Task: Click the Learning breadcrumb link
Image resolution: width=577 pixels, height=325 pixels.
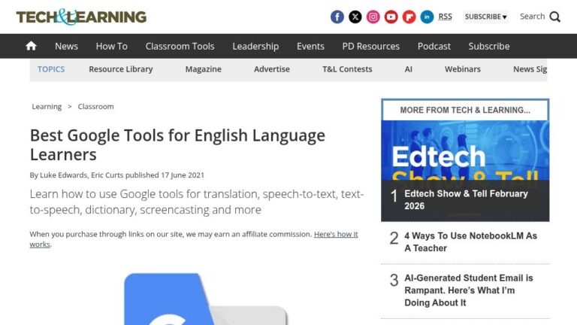Action: point(47,107)
